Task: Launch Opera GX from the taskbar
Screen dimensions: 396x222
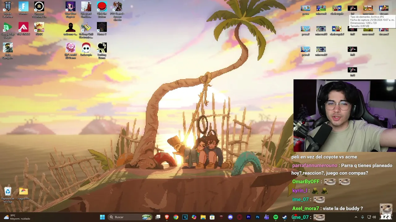Action: point(239,217)
